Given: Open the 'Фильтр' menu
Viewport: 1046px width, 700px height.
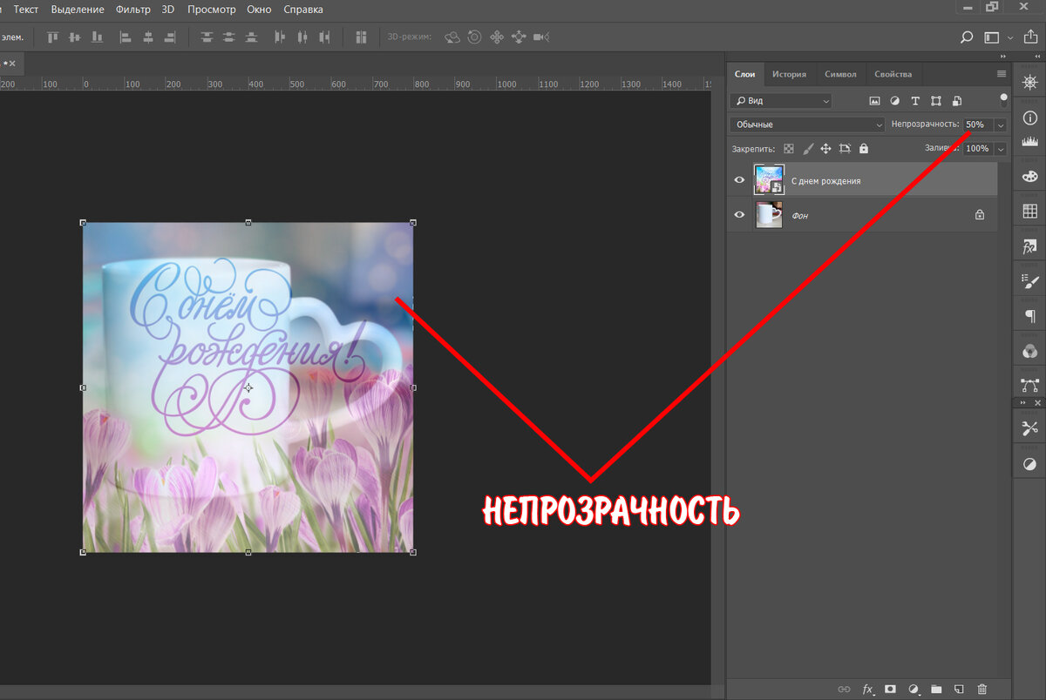Looking at the screenshot, I should 133,10.
